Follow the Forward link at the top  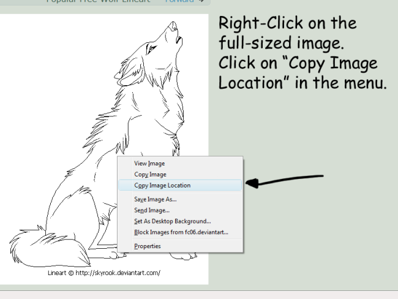[x=179, y=1]
